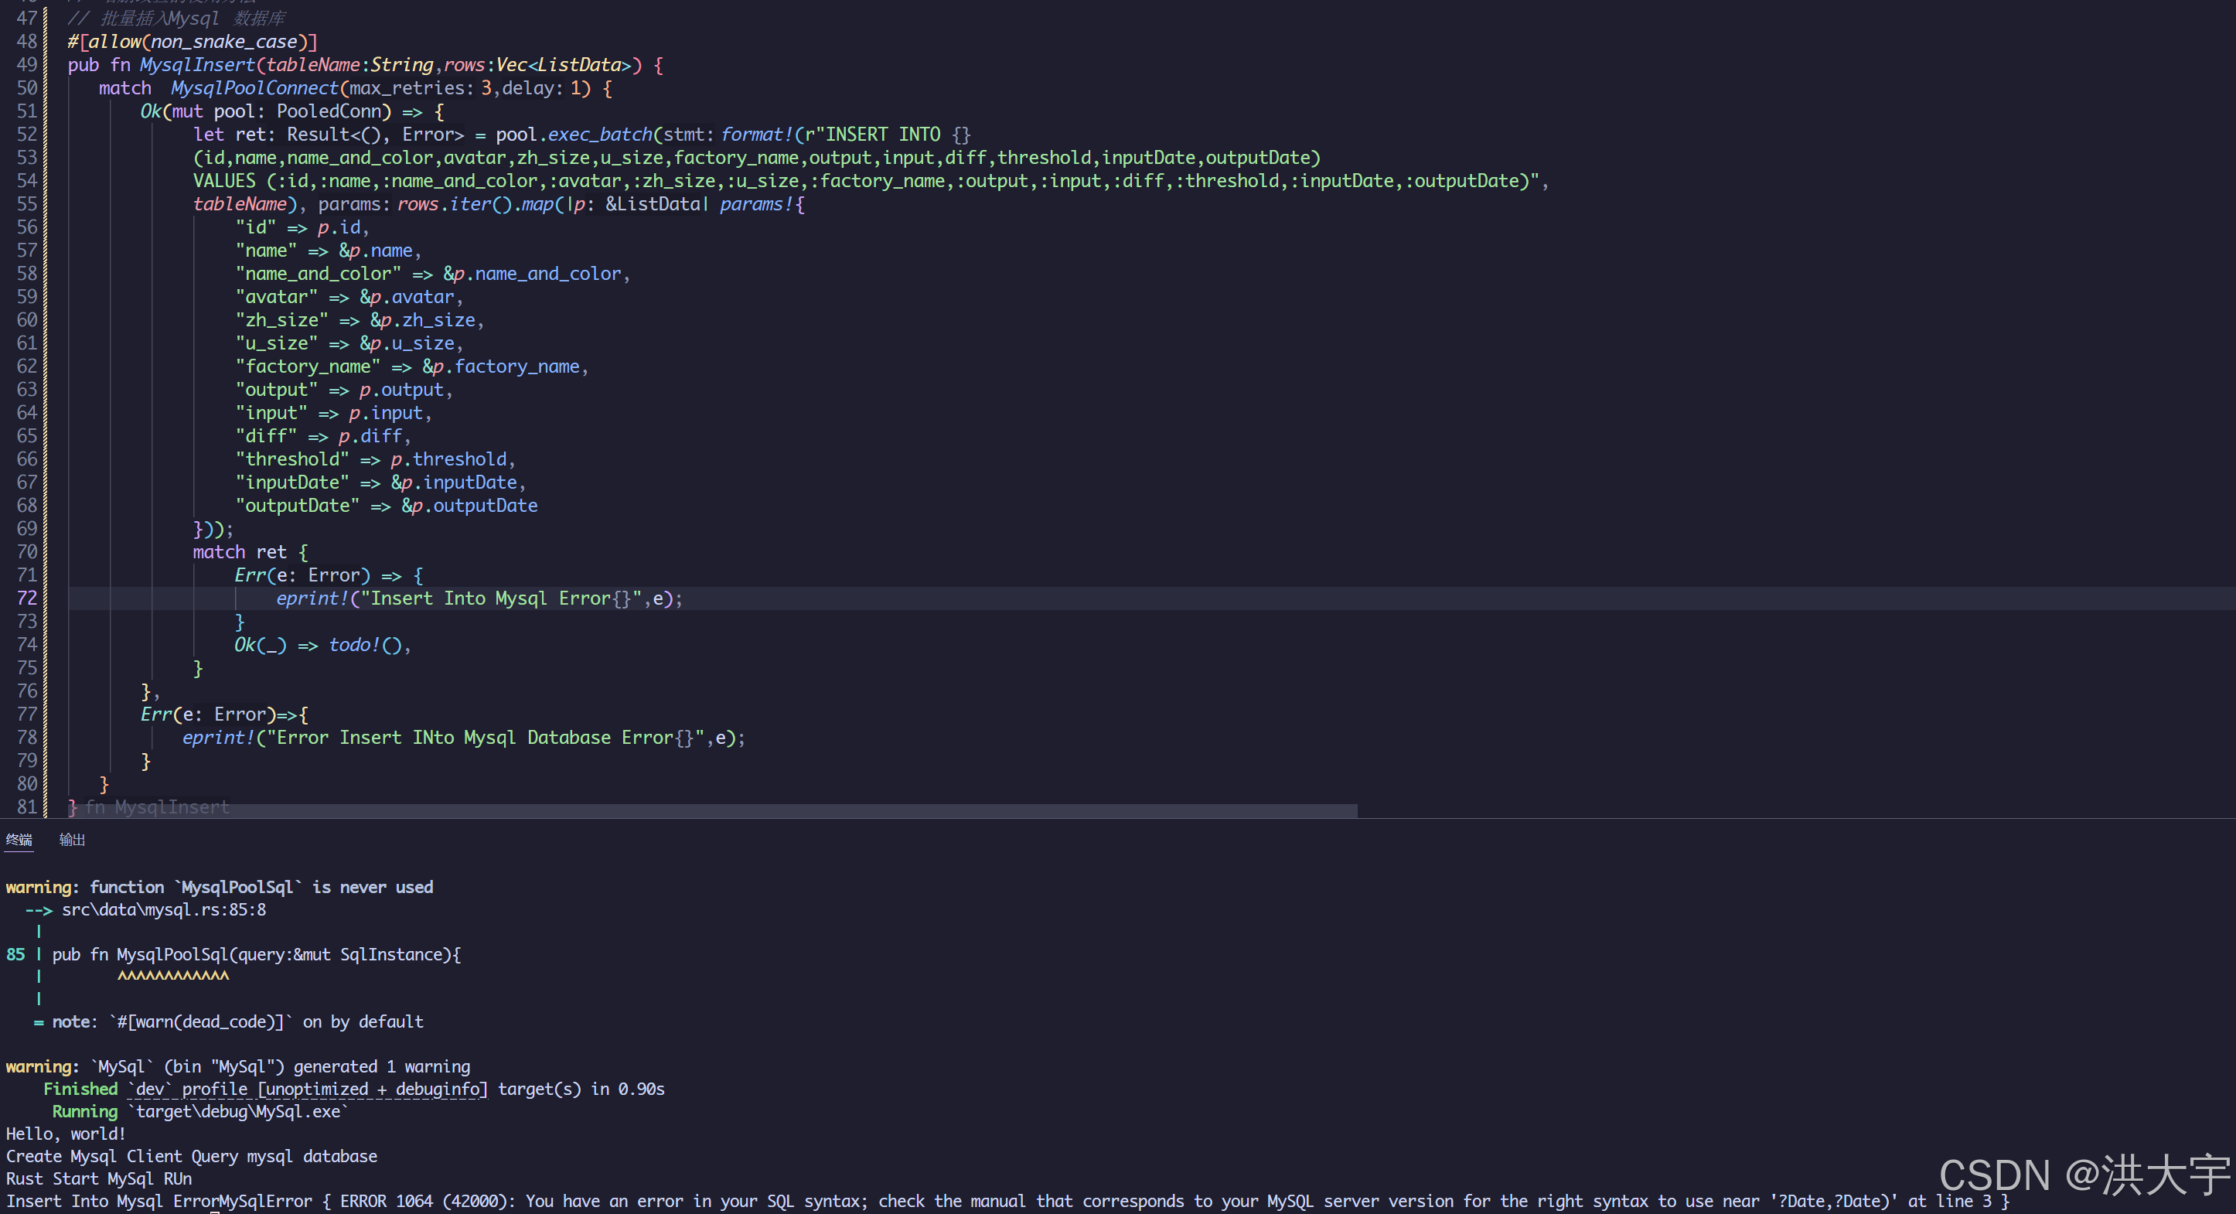Click p.output on line 63
Viewport: 2236px width, 1214px height.
tap(402, 390)
